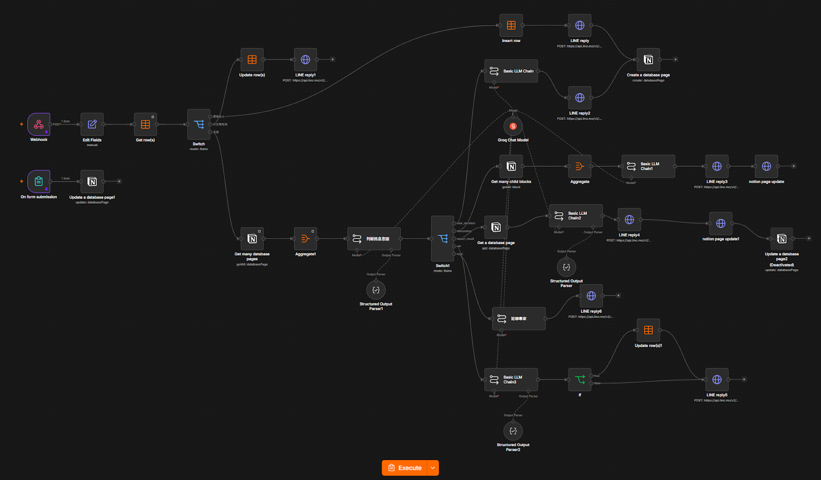Select the Get many child blocks node
821x480 pixels.
[511, 166]
